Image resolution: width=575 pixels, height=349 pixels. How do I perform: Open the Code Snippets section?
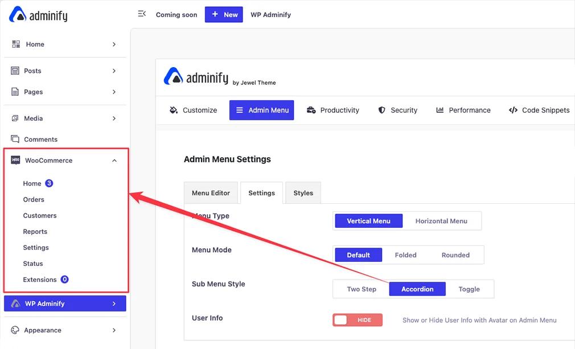point(539,110)
